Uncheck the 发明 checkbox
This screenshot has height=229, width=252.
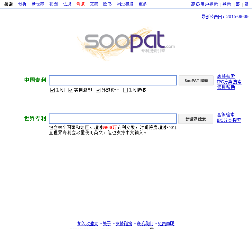tap(52, 90)
